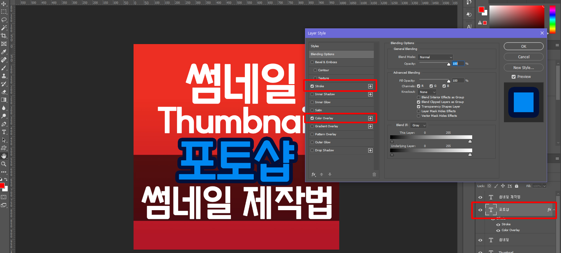Click the delete effect trash icon
Image resolution: width=561 pixels, height=253 pixels.
tap(374, 174)
